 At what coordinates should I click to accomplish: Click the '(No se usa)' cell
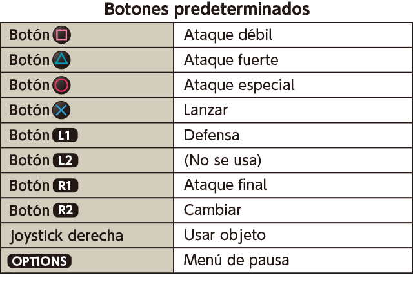[293, 160]
